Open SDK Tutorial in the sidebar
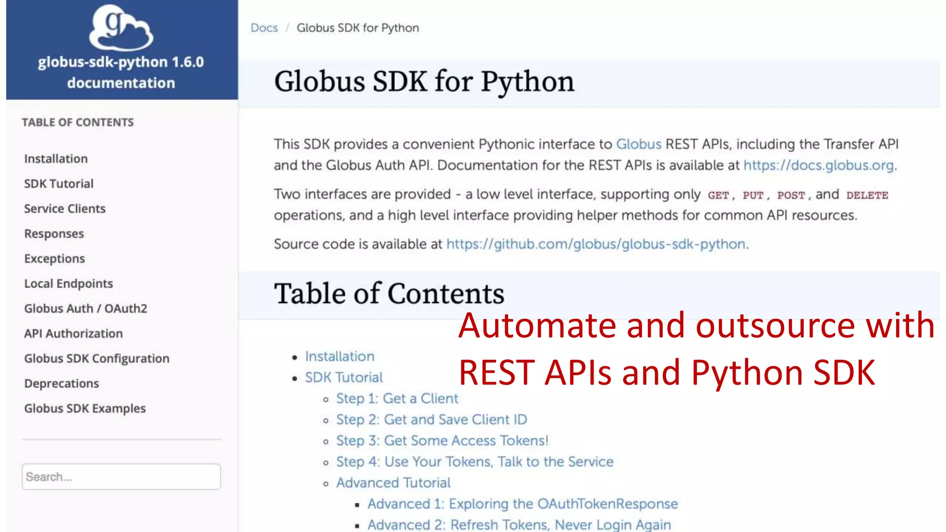The width and height of the screenshot is (946, 532). click(x=59, y=183)
